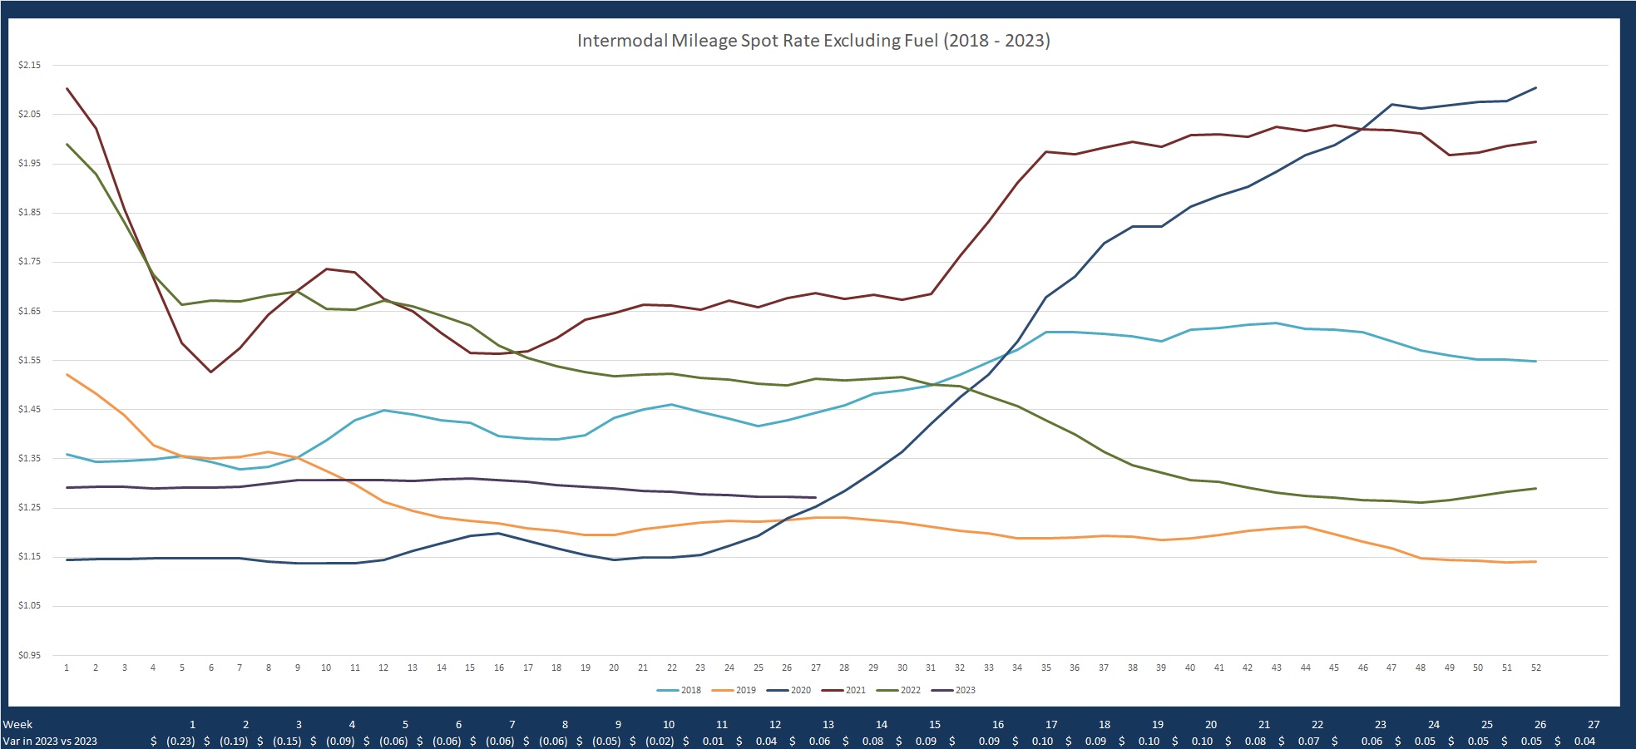The height and width of the screenshot is (749, 1636).
Task: Select the 2020 legend entry
Action: pyautogui.click(x=789, y=690)
